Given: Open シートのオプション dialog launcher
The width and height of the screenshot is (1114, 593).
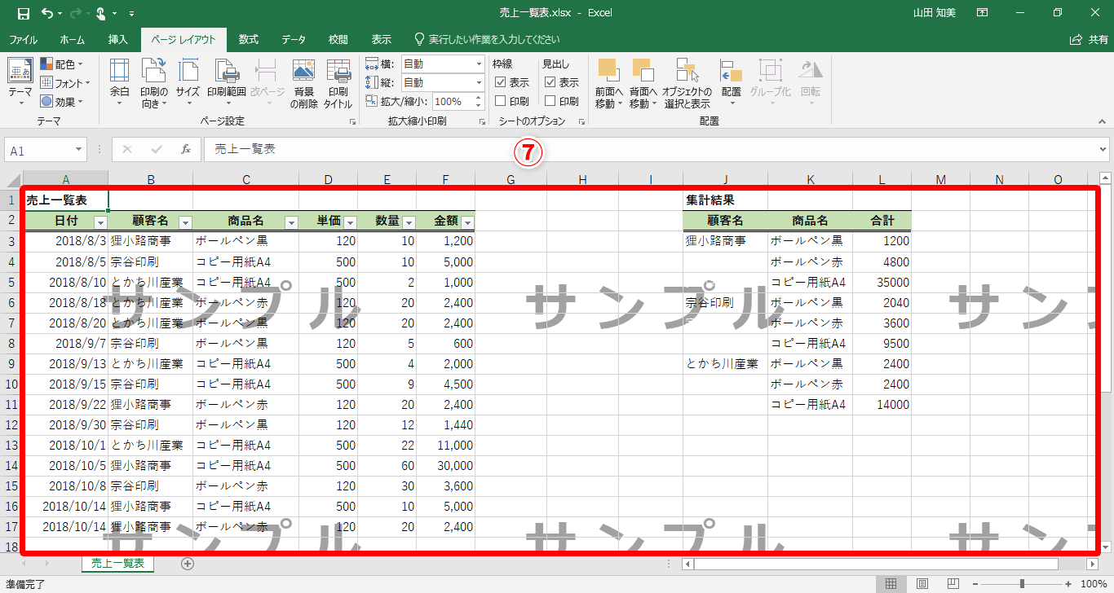Looking at the screenshot, I should point(582,121).
